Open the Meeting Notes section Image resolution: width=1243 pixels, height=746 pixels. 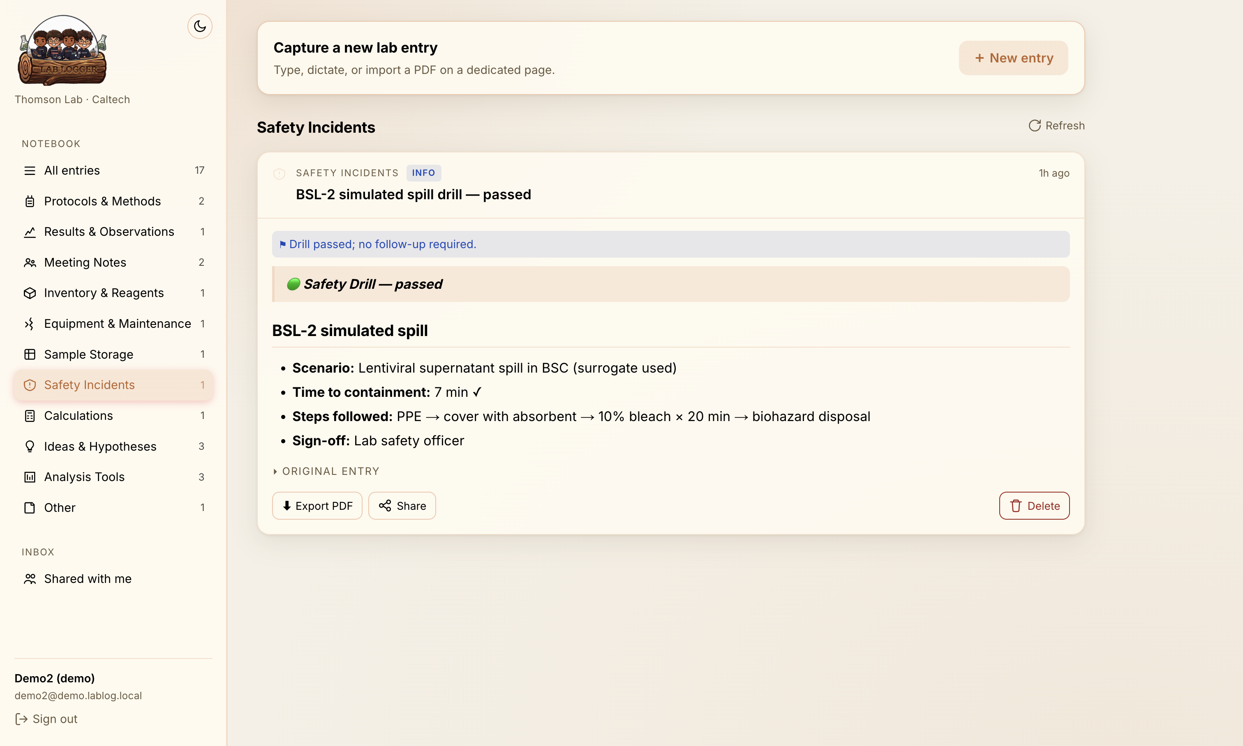click(x=114, y=262)
